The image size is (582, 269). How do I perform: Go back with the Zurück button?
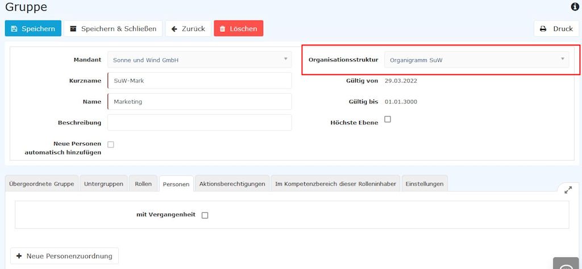[188, 28]
